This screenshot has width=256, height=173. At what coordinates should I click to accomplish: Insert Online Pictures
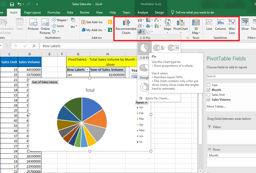(45, 26)
